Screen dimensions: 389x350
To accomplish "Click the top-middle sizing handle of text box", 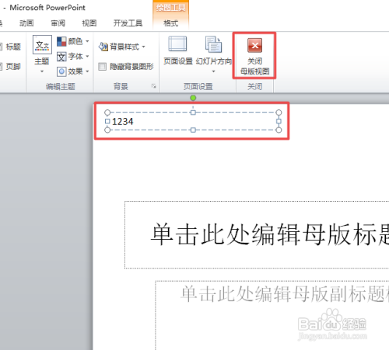I will 193,113.
